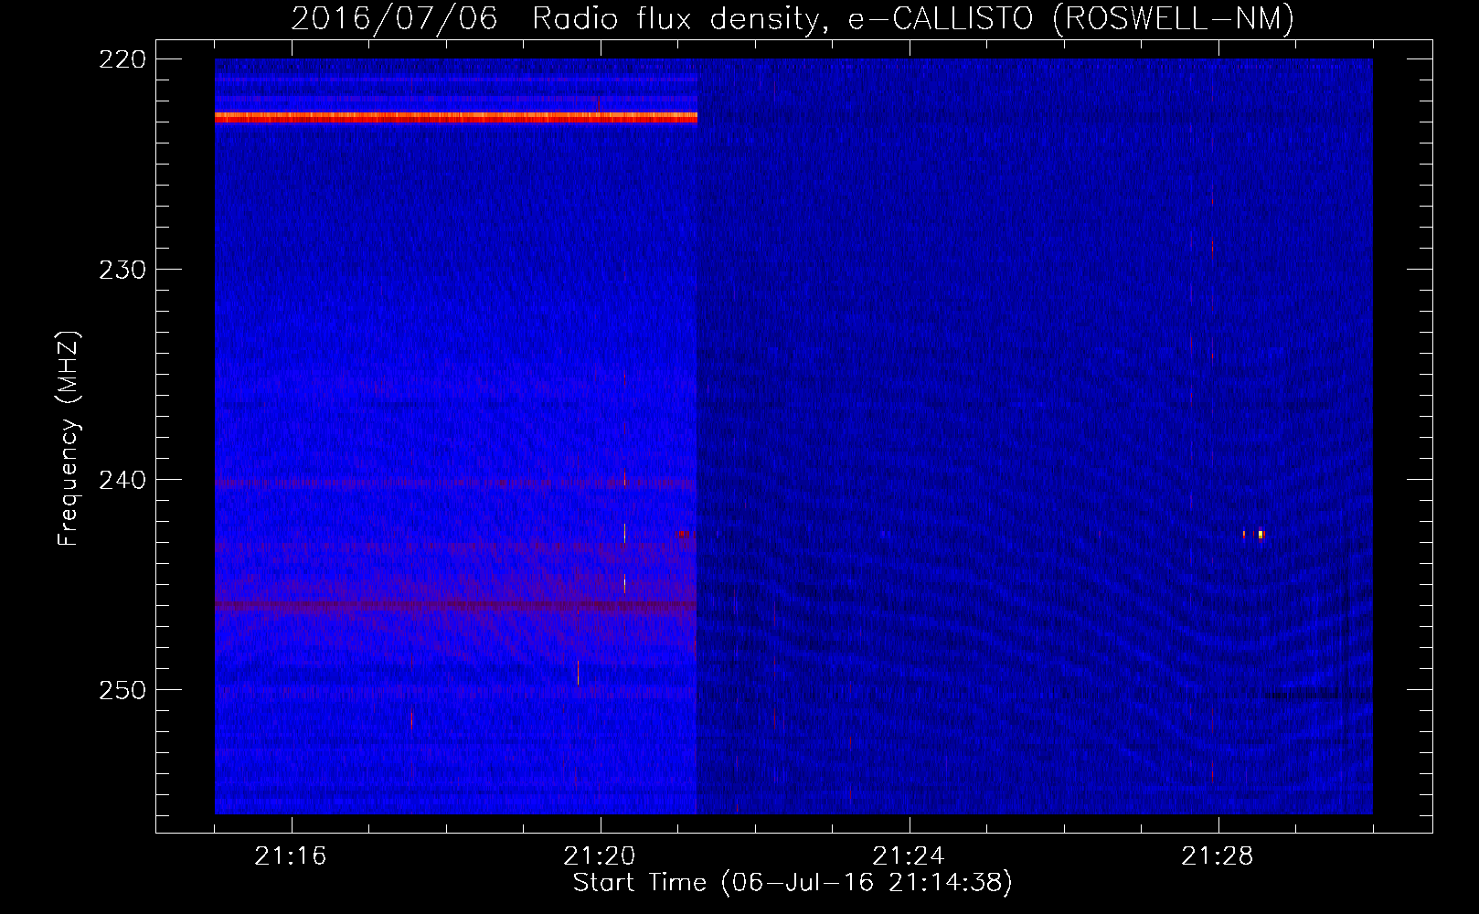1479x914 pixels.
Task: Click the 21:24 time tick label
Action: [x=909, y=856]
